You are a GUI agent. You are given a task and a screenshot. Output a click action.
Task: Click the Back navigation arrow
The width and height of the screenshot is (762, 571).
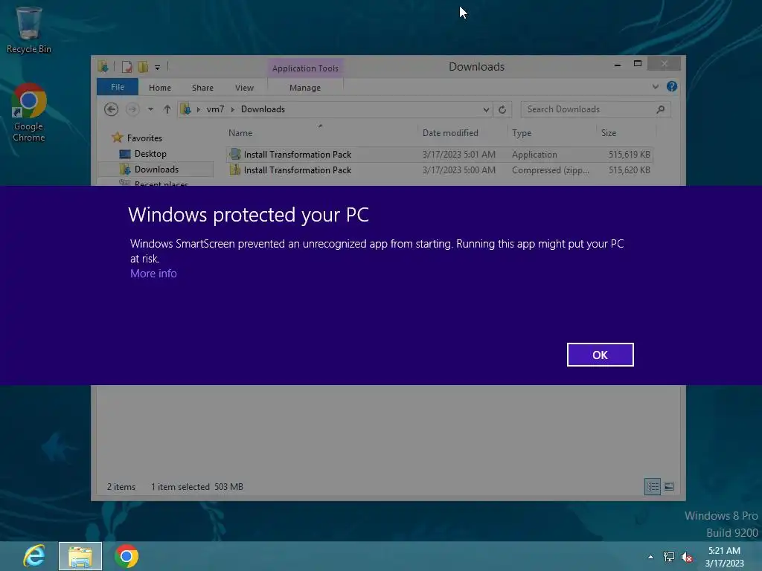click(112, 109)
